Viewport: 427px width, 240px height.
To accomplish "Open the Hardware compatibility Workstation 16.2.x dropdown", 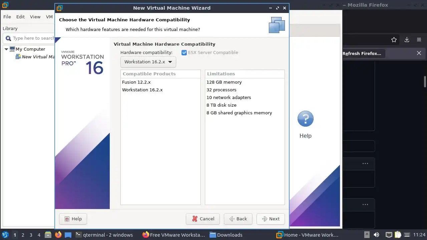I will pyautogui.click(x=148, y=62).
